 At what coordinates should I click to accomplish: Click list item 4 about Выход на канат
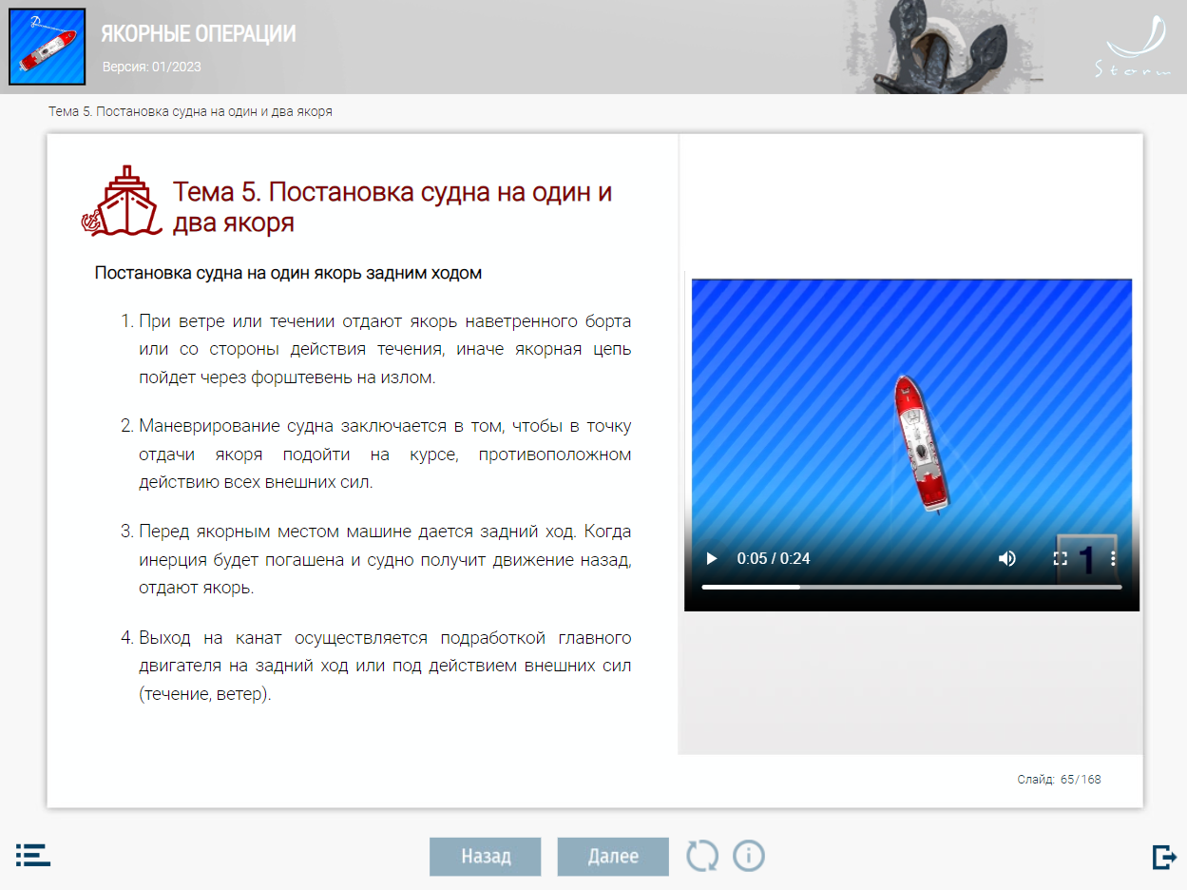coord(375,665)
